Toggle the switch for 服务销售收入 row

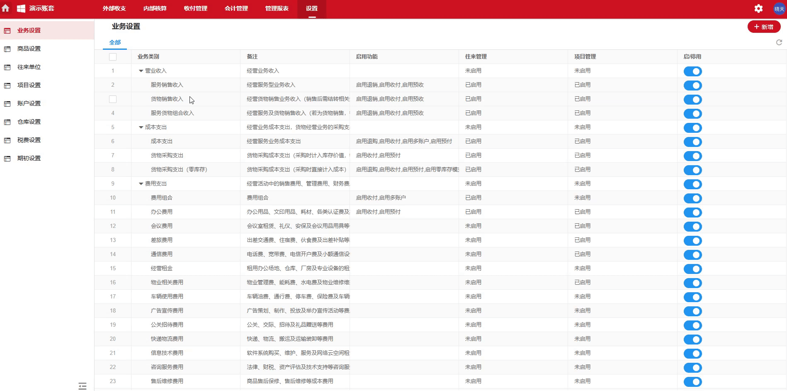point(692,86)
